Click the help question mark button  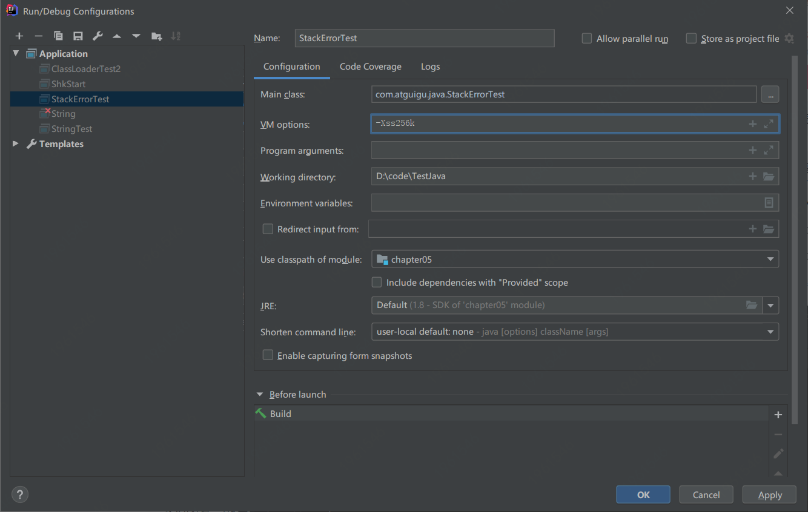[x=20, y=494]
